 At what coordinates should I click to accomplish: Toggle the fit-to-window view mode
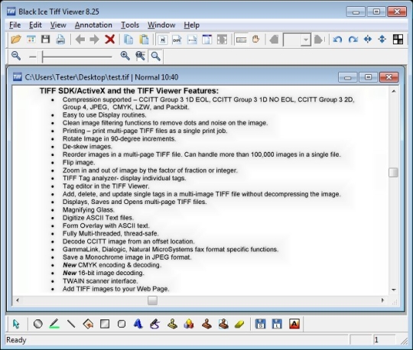222,40
